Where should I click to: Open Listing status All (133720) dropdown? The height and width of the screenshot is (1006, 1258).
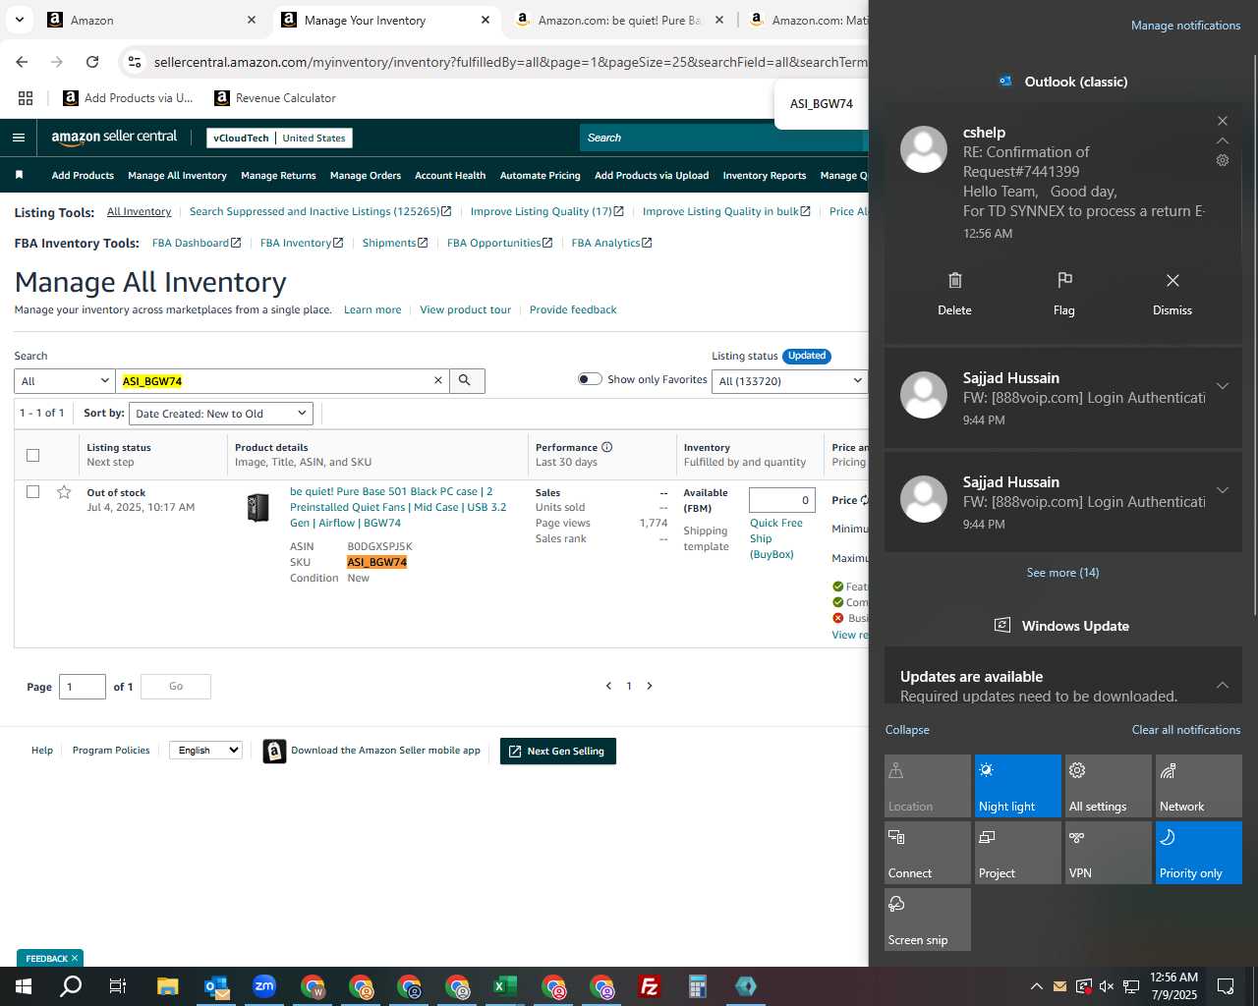[x=790, y=381]
